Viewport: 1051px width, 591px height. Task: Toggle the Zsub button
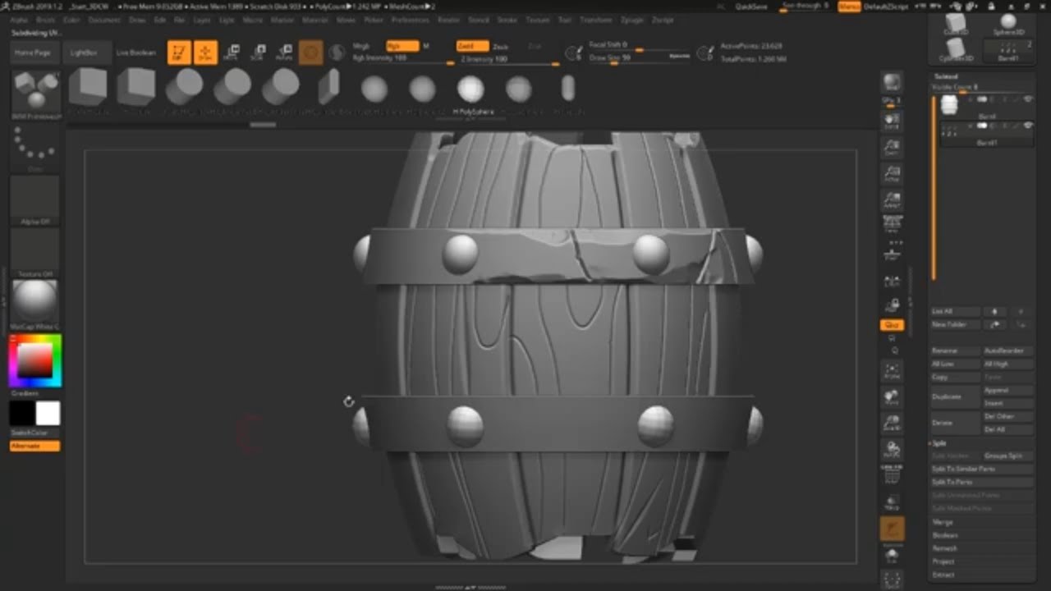coord(501,46)
